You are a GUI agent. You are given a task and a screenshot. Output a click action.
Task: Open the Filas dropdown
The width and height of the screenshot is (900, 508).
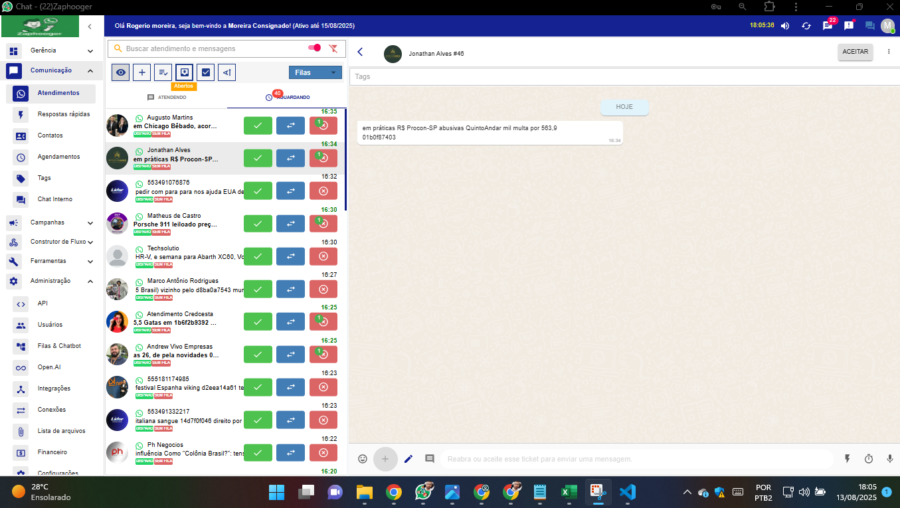click(x=315, y=72)
